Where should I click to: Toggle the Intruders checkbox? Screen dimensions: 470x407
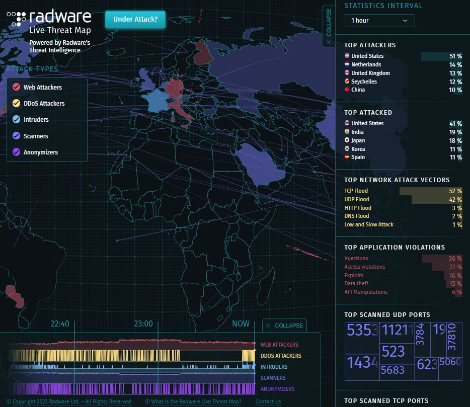coord(16,119)
